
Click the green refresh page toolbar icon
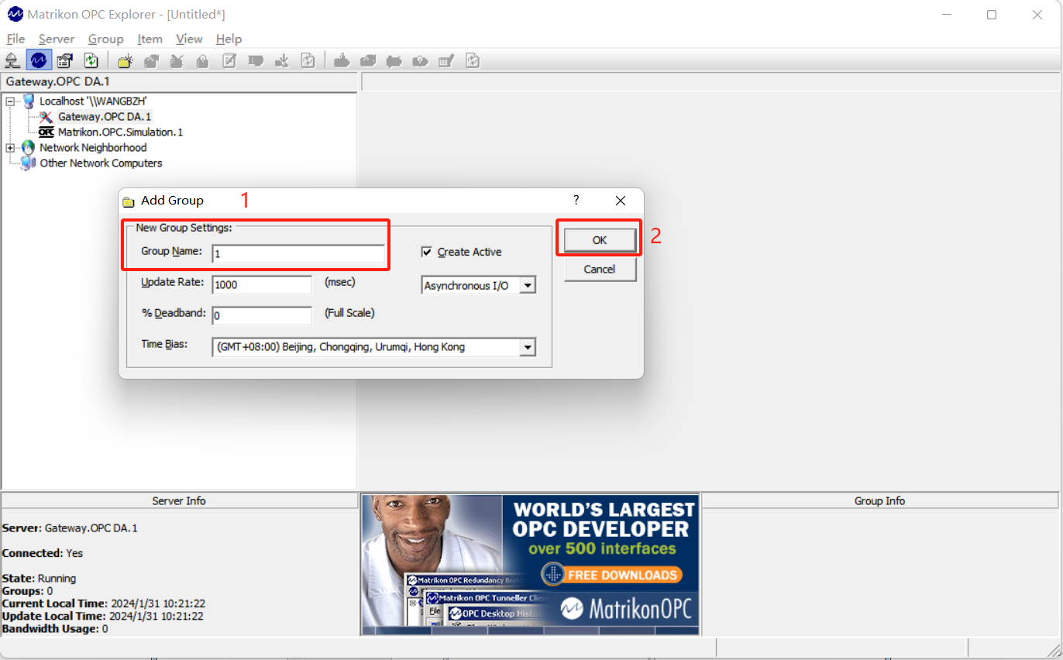pos(91,60)
